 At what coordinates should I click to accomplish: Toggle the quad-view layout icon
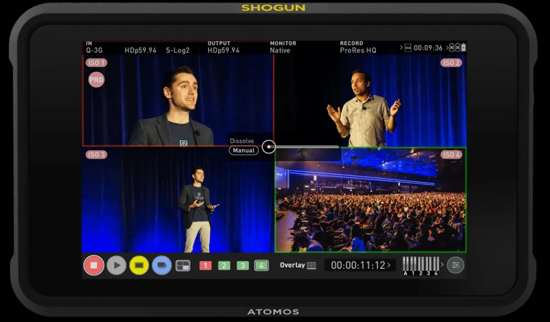point(183,265)
